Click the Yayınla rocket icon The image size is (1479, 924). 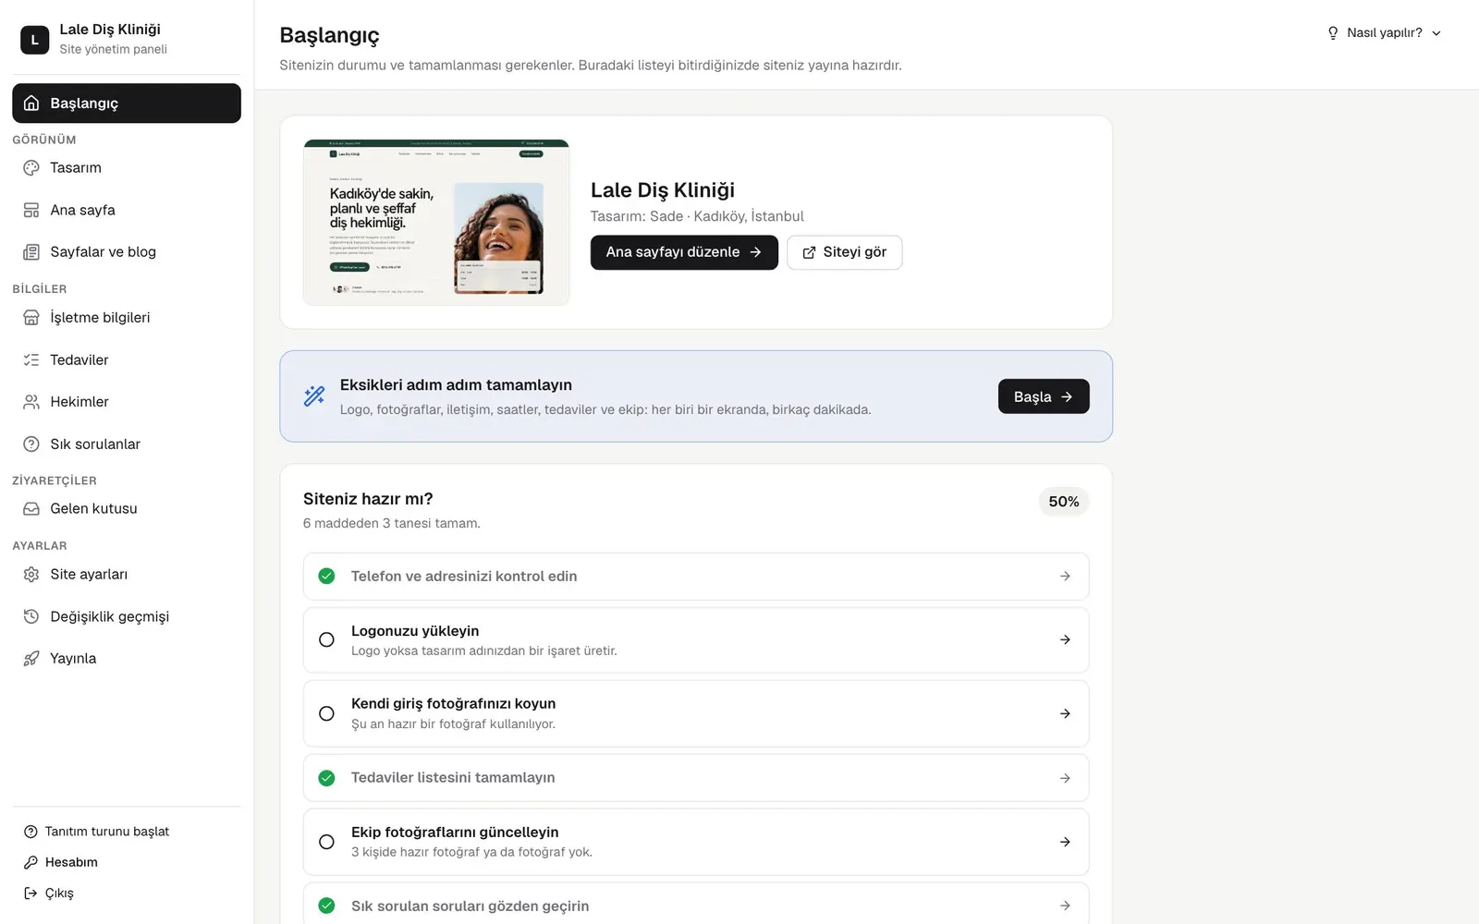tap(31, 659)
